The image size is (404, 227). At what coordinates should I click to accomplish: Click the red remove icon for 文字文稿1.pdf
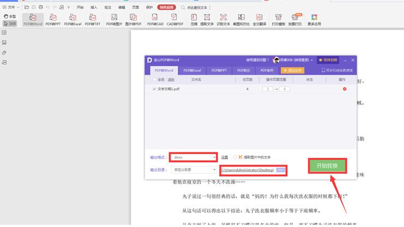tap(344, 89)
